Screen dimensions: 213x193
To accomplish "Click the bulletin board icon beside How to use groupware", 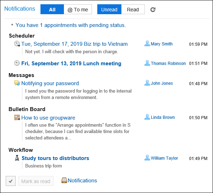I will (17, 117).
